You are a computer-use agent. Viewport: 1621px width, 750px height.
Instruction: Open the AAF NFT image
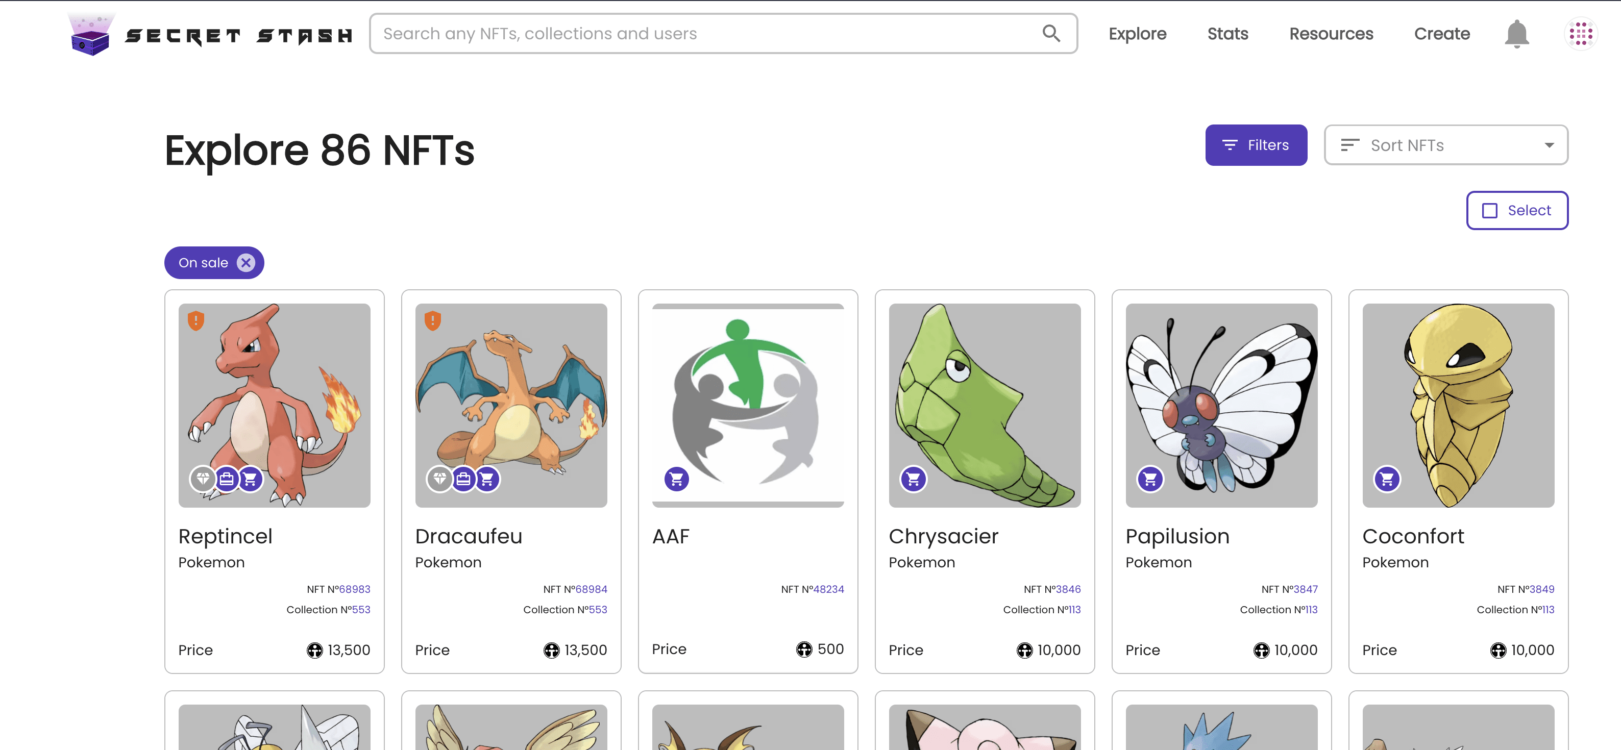point(748,406)
